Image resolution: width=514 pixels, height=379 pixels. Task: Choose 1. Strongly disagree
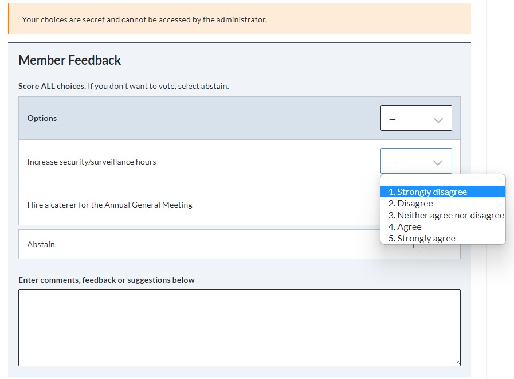(442, 192)
